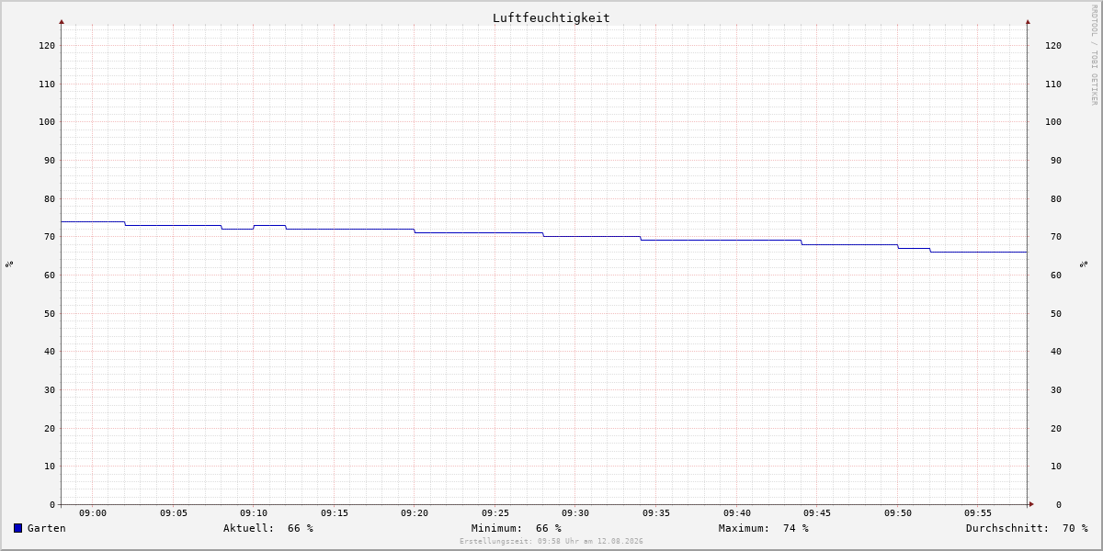
Task: Click the Minimum 66 % statistic
Action: [x=517, y=528]
